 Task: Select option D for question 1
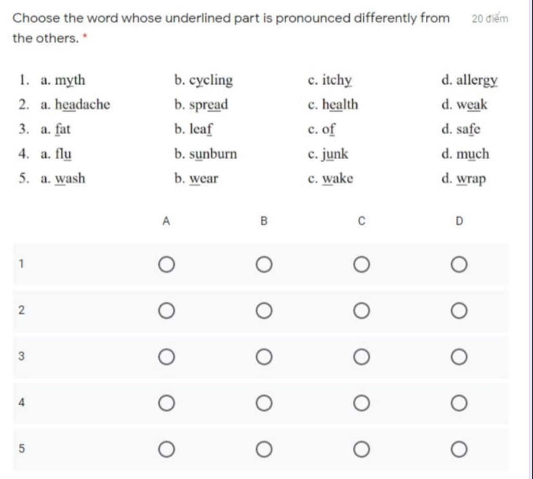pos(459,265)
